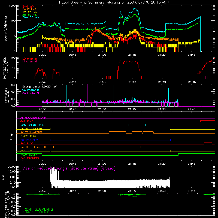This screenshot has height=218, width=218.
Task: Click the NON_SOLAR_EVENT flag label
Action: tap(33, 125)
